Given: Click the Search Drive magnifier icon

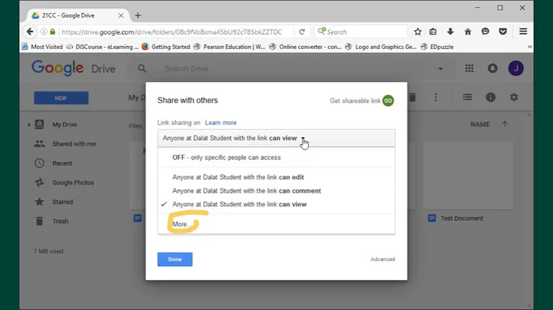Looking at the screenshot, I should 142,68.
